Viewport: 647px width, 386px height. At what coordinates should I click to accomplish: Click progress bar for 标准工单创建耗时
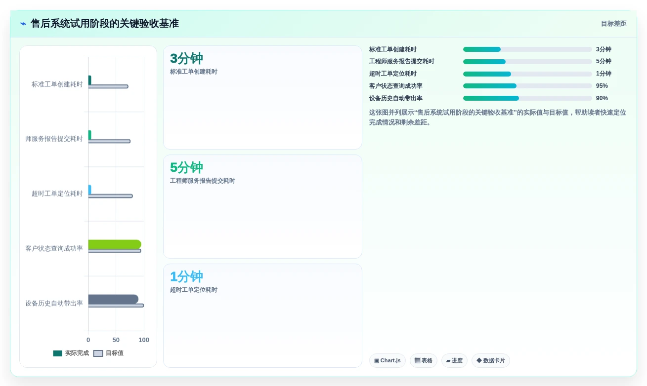tap(527, 49)
